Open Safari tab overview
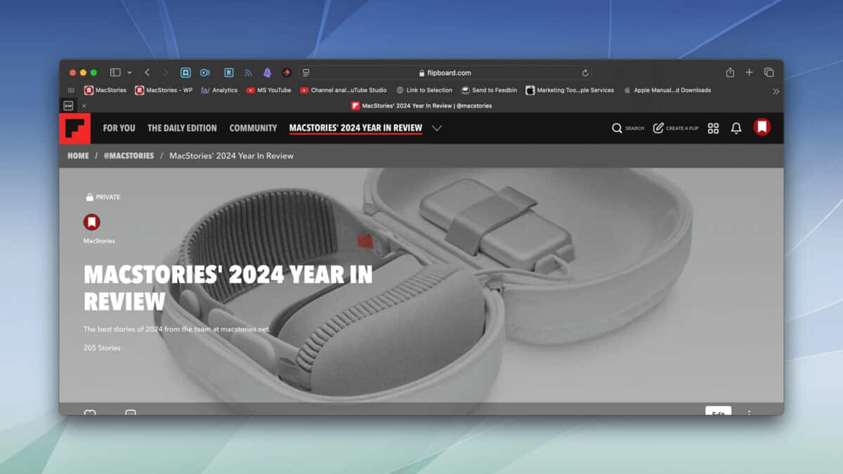The image size is (843, 474). coord(769,72)
